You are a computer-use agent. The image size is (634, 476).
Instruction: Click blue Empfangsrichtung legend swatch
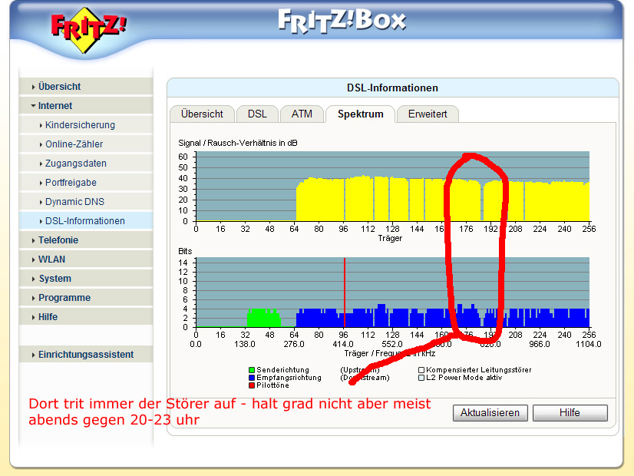(252, 378)
